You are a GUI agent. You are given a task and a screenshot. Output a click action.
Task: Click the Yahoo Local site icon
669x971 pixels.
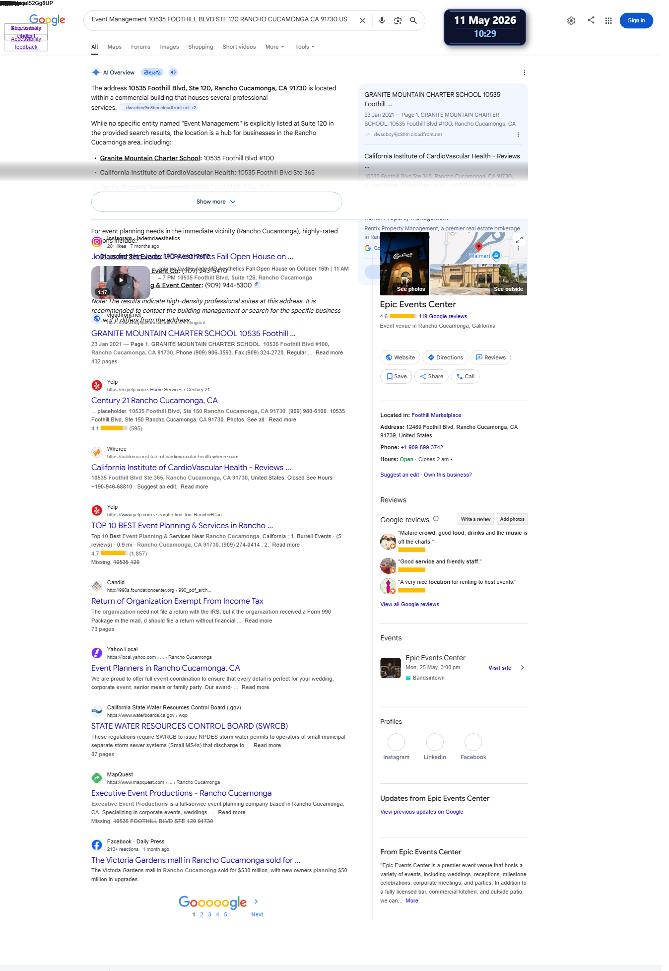pos(97,653)
